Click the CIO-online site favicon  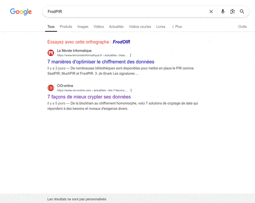(x=51, y=88)
